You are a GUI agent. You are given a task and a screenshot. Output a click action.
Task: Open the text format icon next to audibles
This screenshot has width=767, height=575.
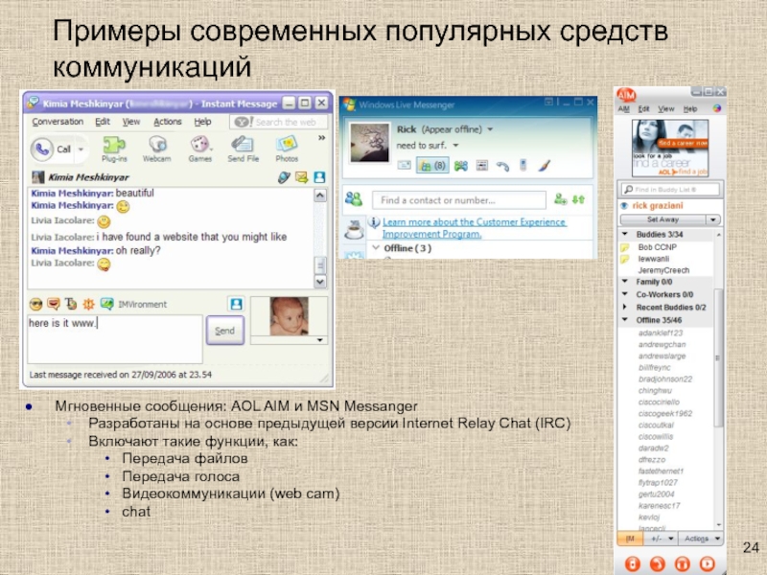point(71,304)
